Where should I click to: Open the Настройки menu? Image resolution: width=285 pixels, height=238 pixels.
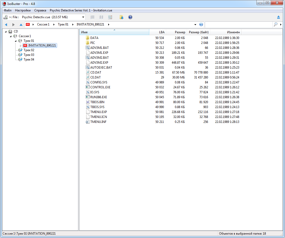click(x=23, y=10)
